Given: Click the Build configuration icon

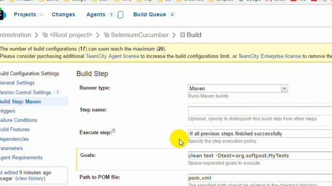Looking at the screenshot, I should coord(183,35).
